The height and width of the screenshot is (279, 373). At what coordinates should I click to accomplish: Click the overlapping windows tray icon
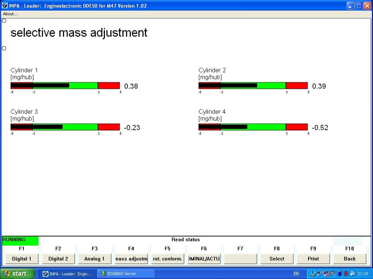352,274
